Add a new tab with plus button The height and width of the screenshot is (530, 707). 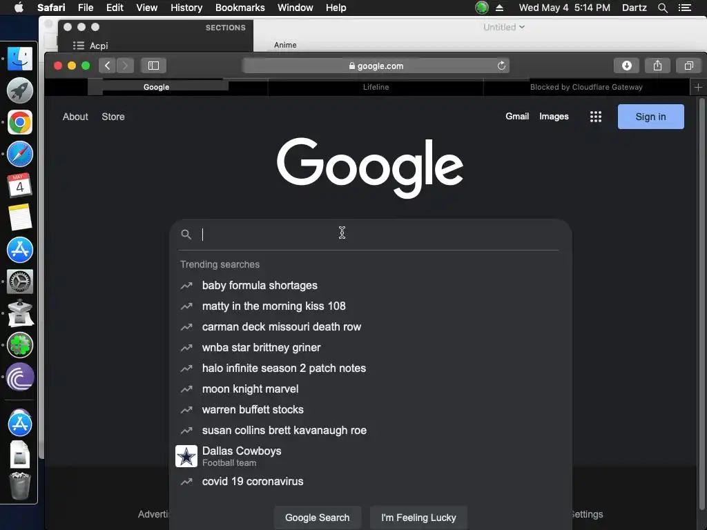coord(698,87)
